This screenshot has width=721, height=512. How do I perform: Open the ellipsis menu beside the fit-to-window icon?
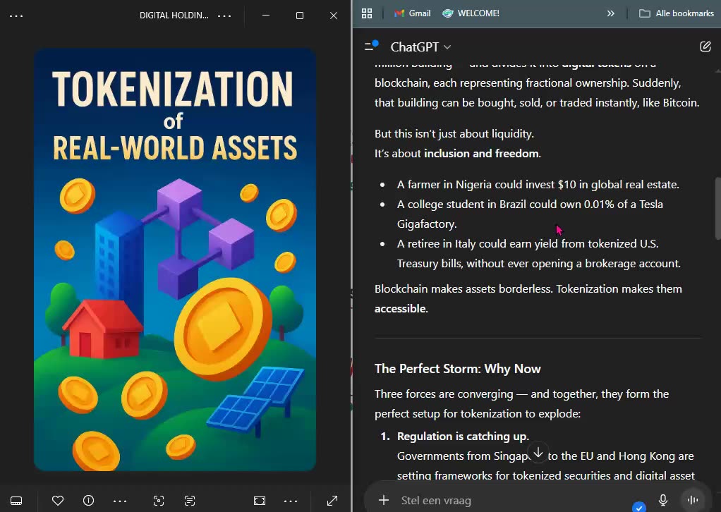point(291,501)
